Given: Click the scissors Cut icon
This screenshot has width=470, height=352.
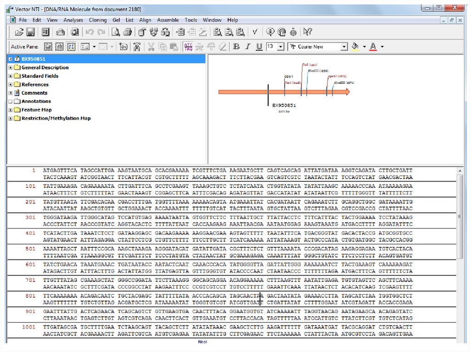Looking at the screenshot, I should [151, 47].
